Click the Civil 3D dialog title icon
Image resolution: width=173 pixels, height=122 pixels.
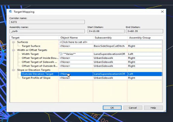tap(11, 11)
